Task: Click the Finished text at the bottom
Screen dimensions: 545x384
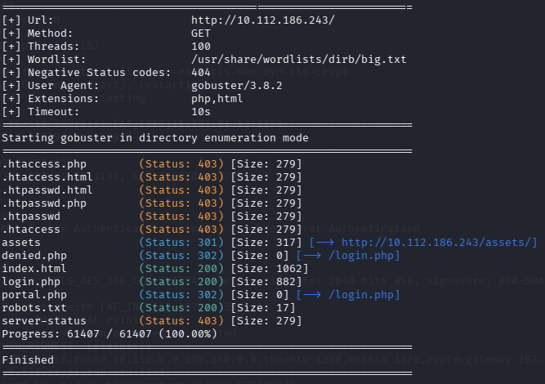Action: pyautogui.click(x=29, y=359)
